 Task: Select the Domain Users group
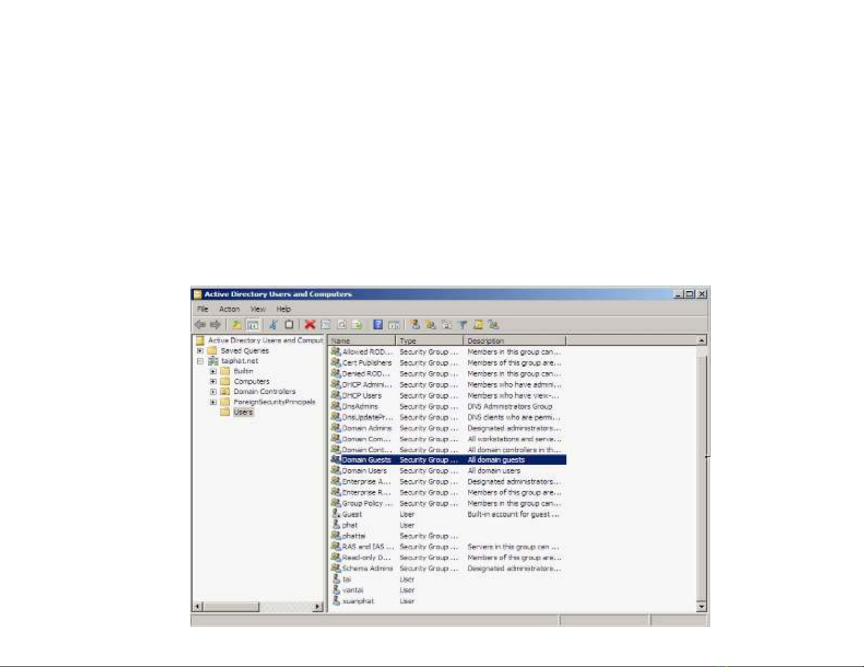[364, 470]
